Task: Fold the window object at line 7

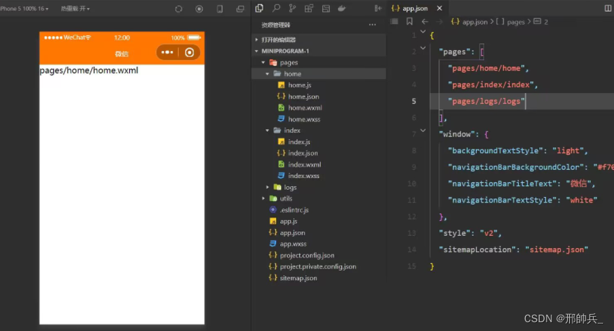Action: coord(423,130)
